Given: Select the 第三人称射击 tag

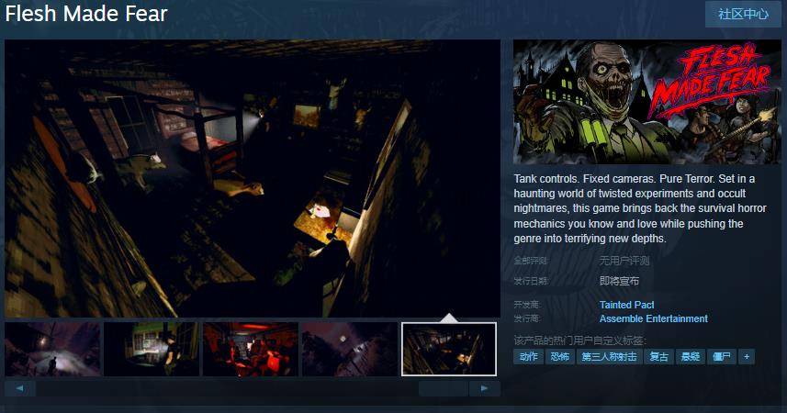Looking at the screenshot, I should tap(609, 356).
